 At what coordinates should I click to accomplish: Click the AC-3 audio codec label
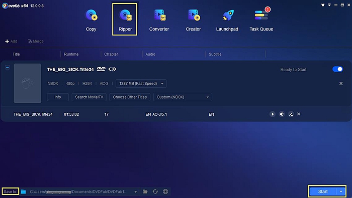(104, 83)
